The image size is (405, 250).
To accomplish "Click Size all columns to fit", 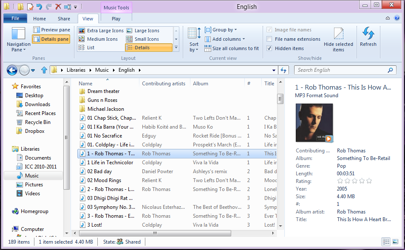I will [232, 48].
